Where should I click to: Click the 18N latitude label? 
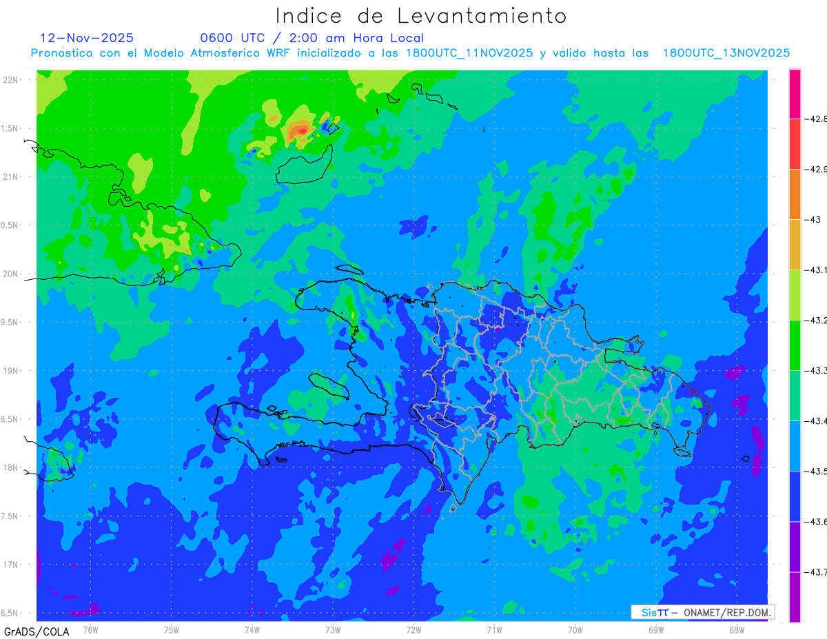point(11,468)
